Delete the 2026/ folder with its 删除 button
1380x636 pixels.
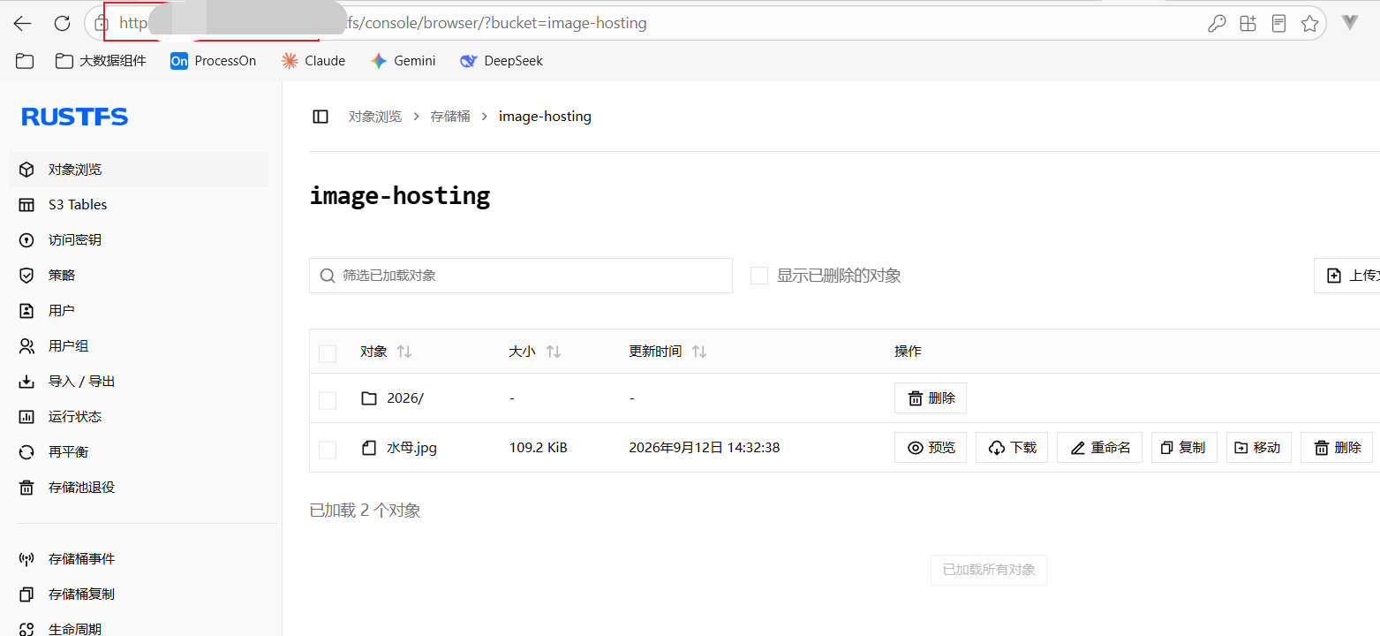pos(931,398)
